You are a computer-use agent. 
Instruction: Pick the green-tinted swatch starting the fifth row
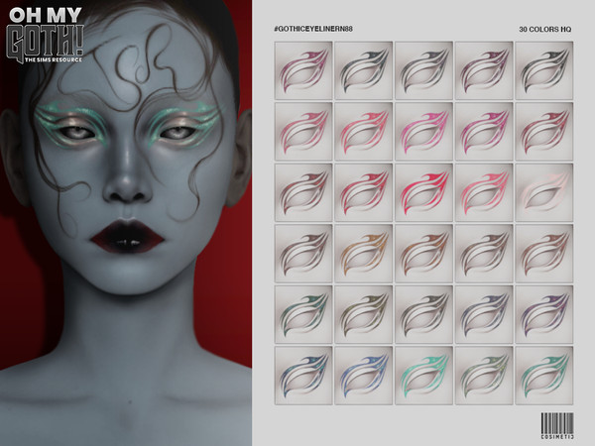point(301,314)
